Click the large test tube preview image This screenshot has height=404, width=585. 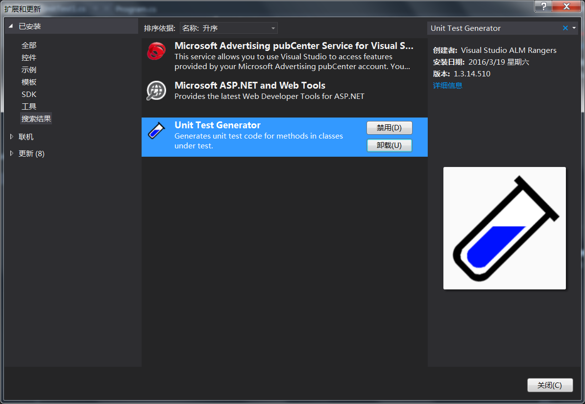pos(505,228)
